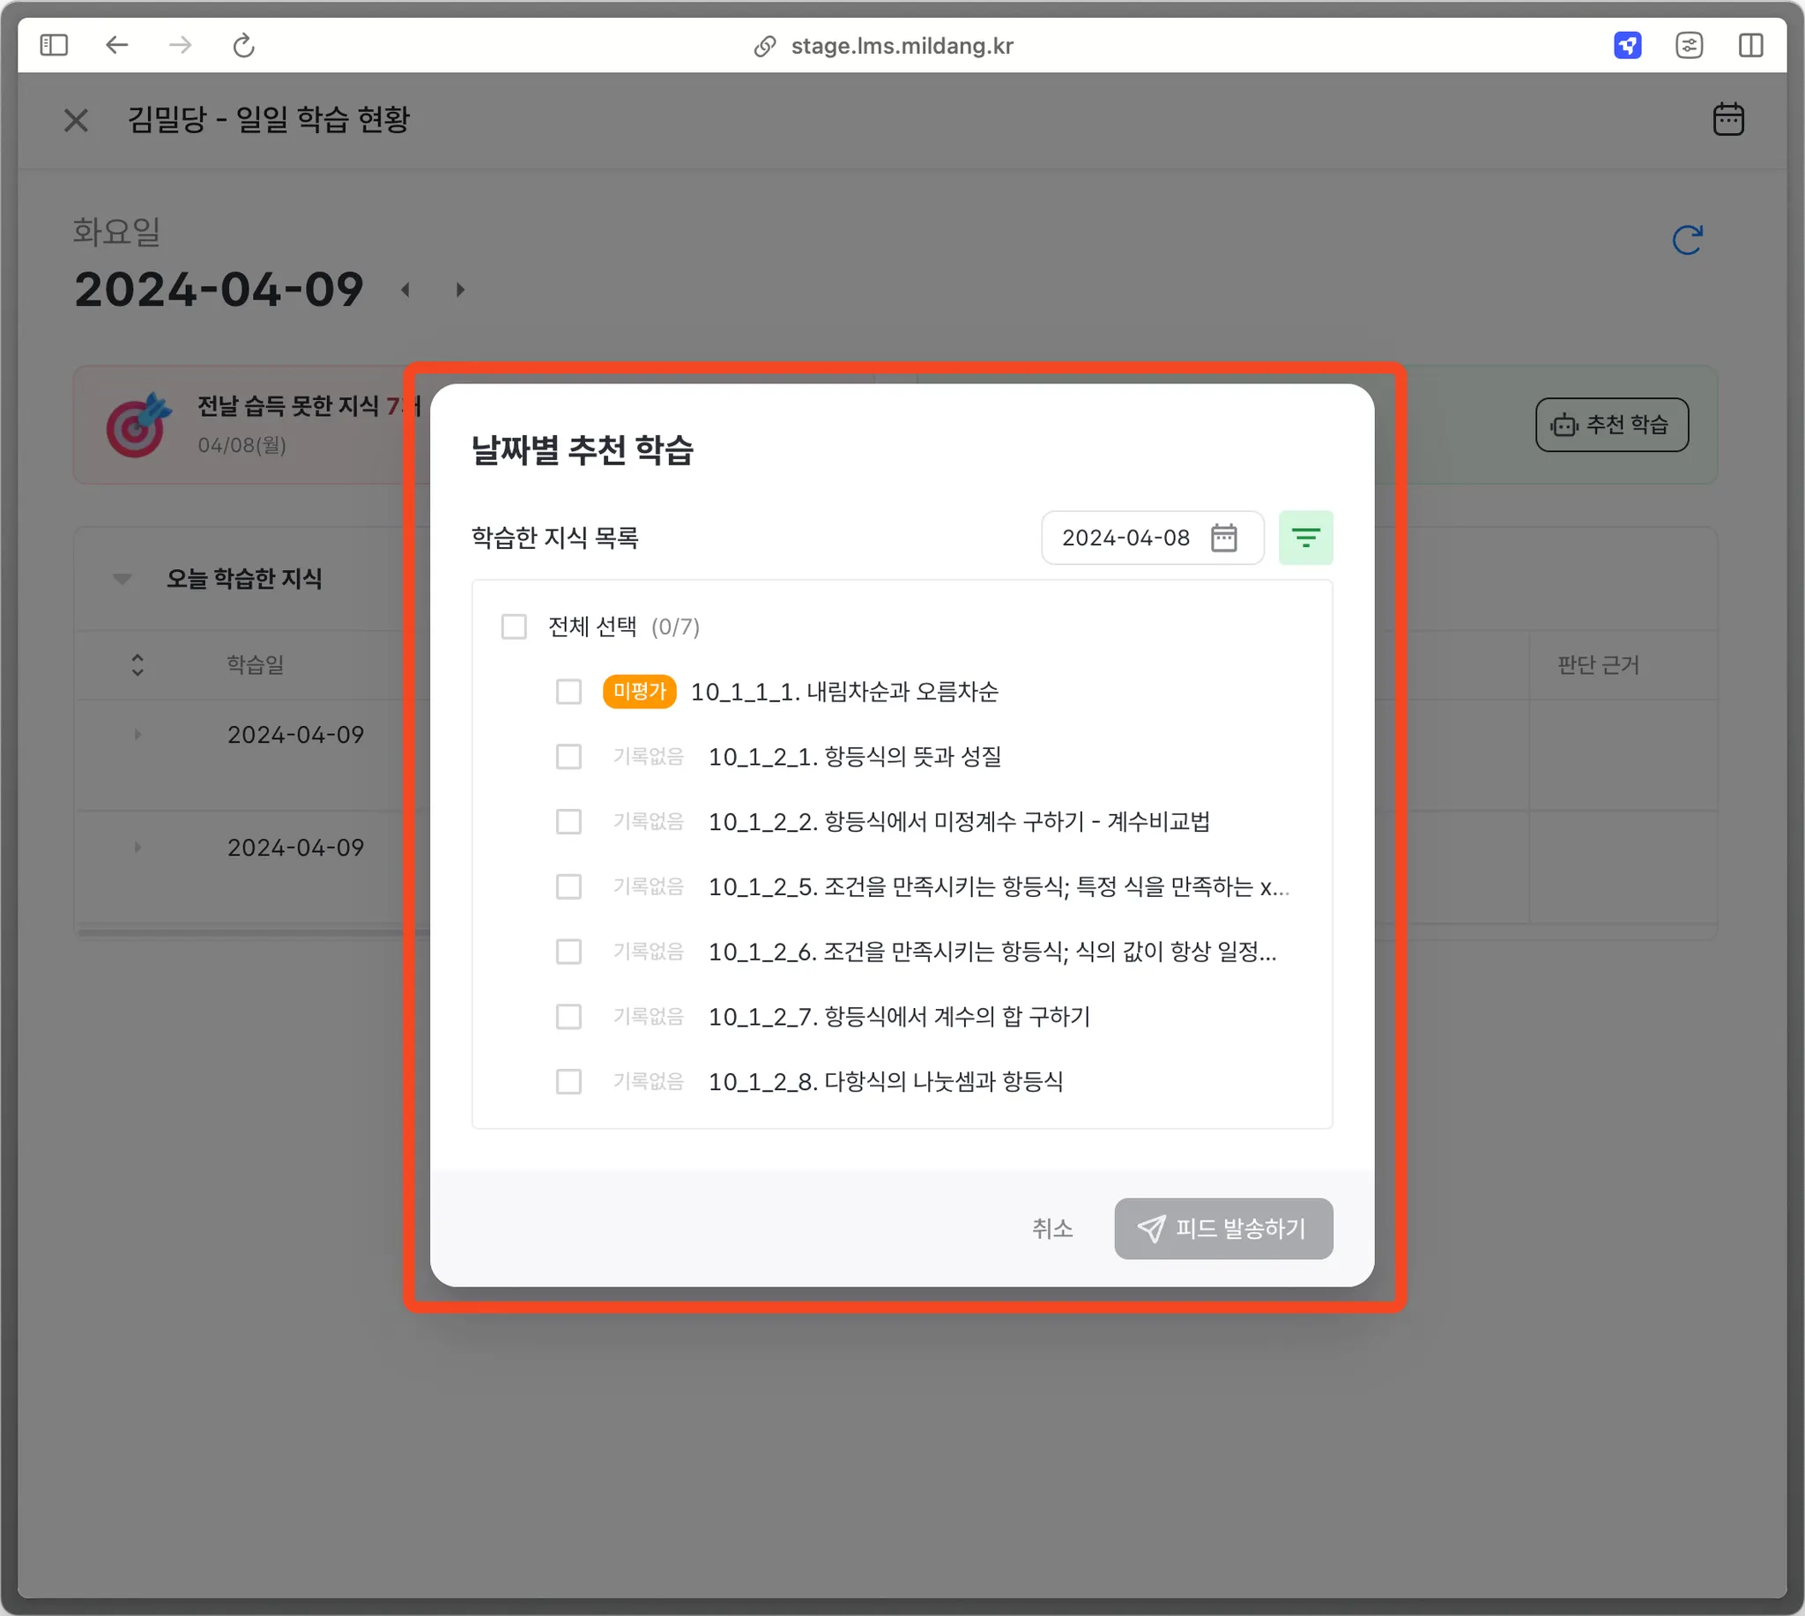The height and width of the screenshot is (1616, 1805).
Task: Open the split view icon in the browser toolbar
Action: tap(1750, 45)
